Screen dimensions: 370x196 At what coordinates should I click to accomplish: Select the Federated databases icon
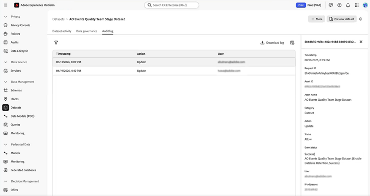[5, 170]
